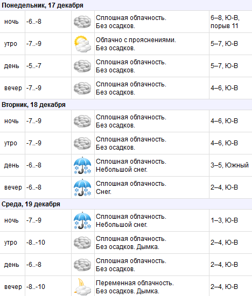
Task: Click Wednesday morning temperature '-8..-10'
Action: (x=36, y=243)
